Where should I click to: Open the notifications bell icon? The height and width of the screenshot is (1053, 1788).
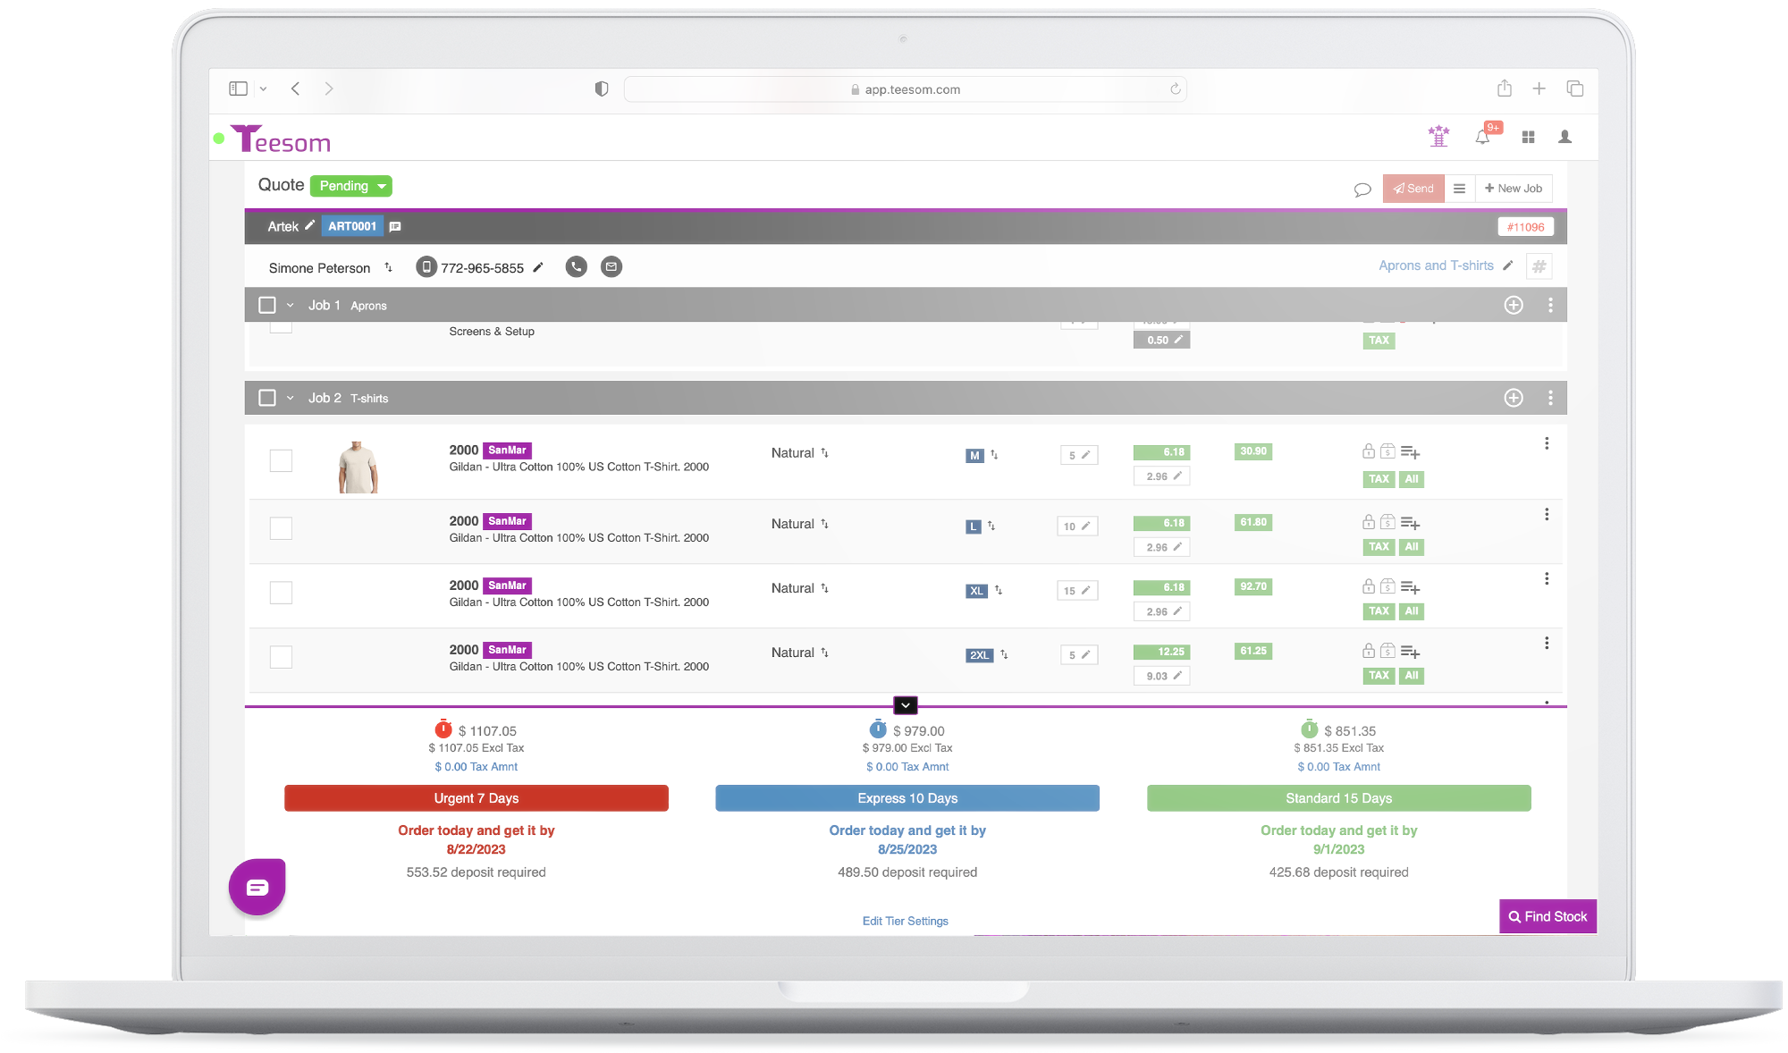[1482, 137]
